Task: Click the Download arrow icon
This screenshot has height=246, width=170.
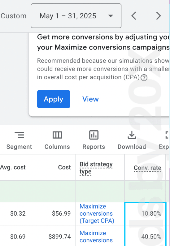Action: (x=132, y=135)
